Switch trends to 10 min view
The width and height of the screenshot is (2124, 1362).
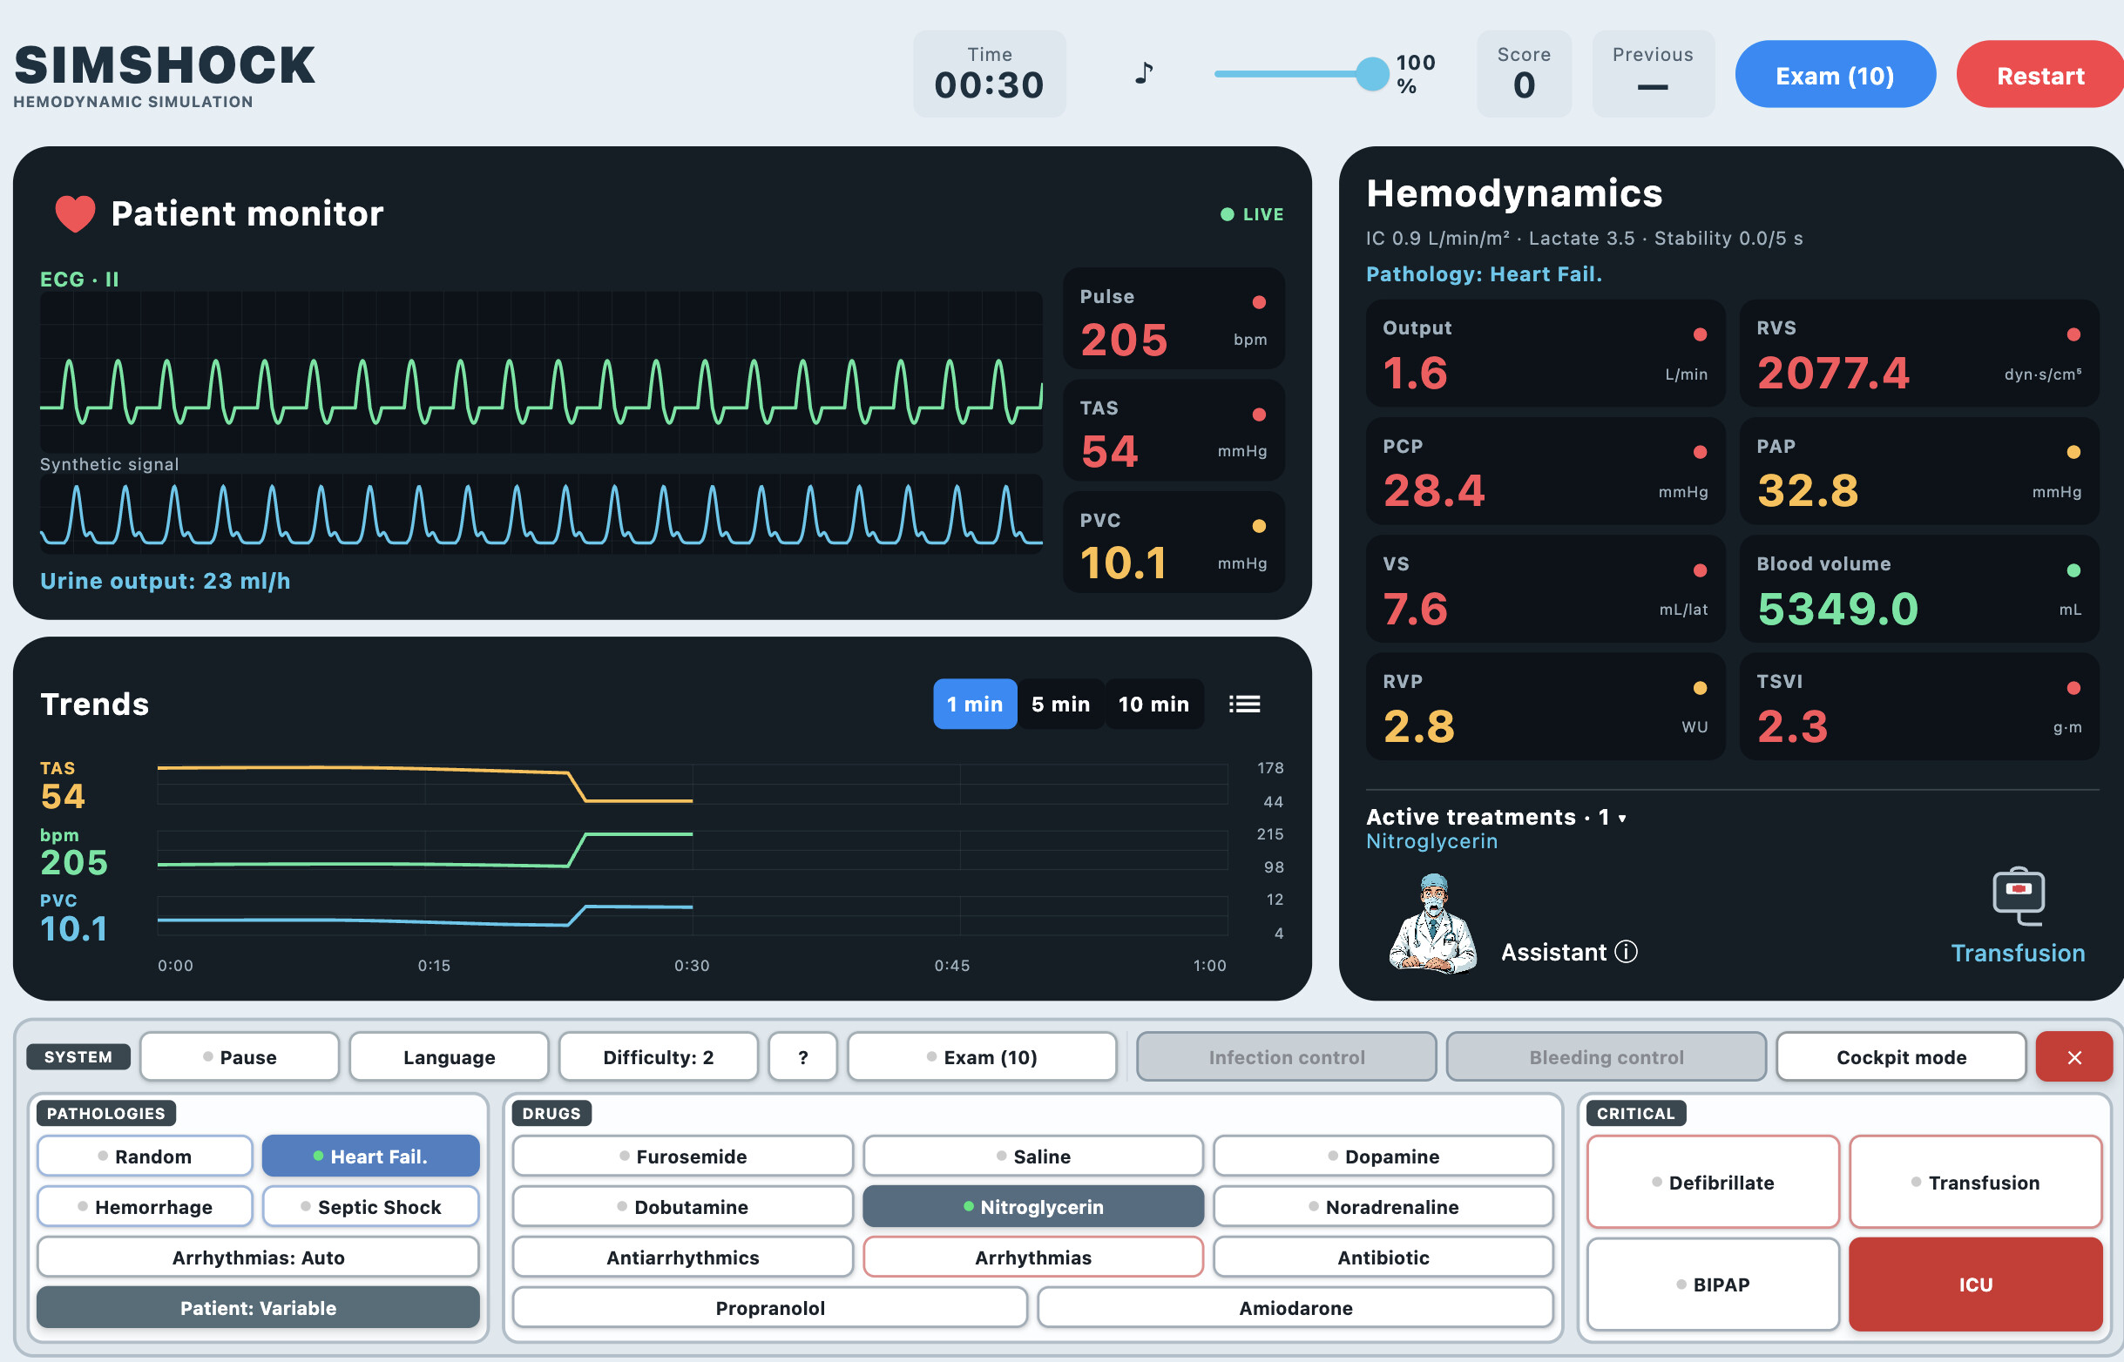click(x=1153, y=705)
